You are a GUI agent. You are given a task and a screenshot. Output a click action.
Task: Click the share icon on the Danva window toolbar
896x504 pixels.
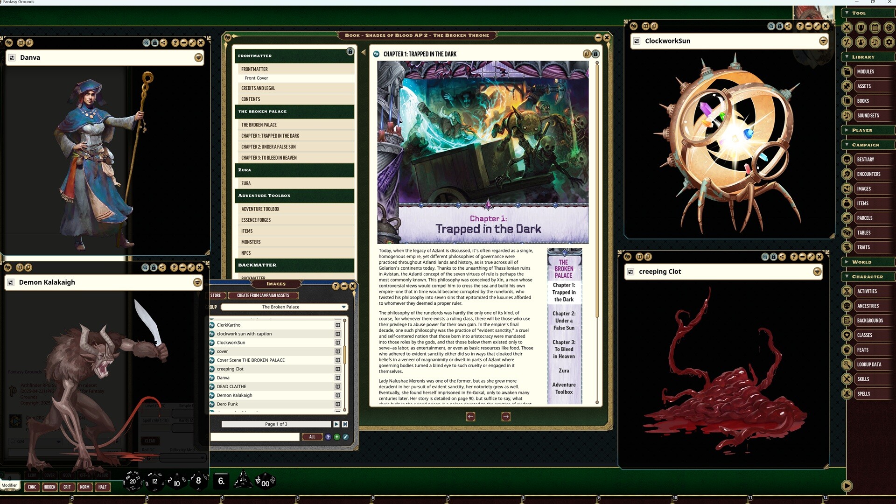tap(163, 42)
